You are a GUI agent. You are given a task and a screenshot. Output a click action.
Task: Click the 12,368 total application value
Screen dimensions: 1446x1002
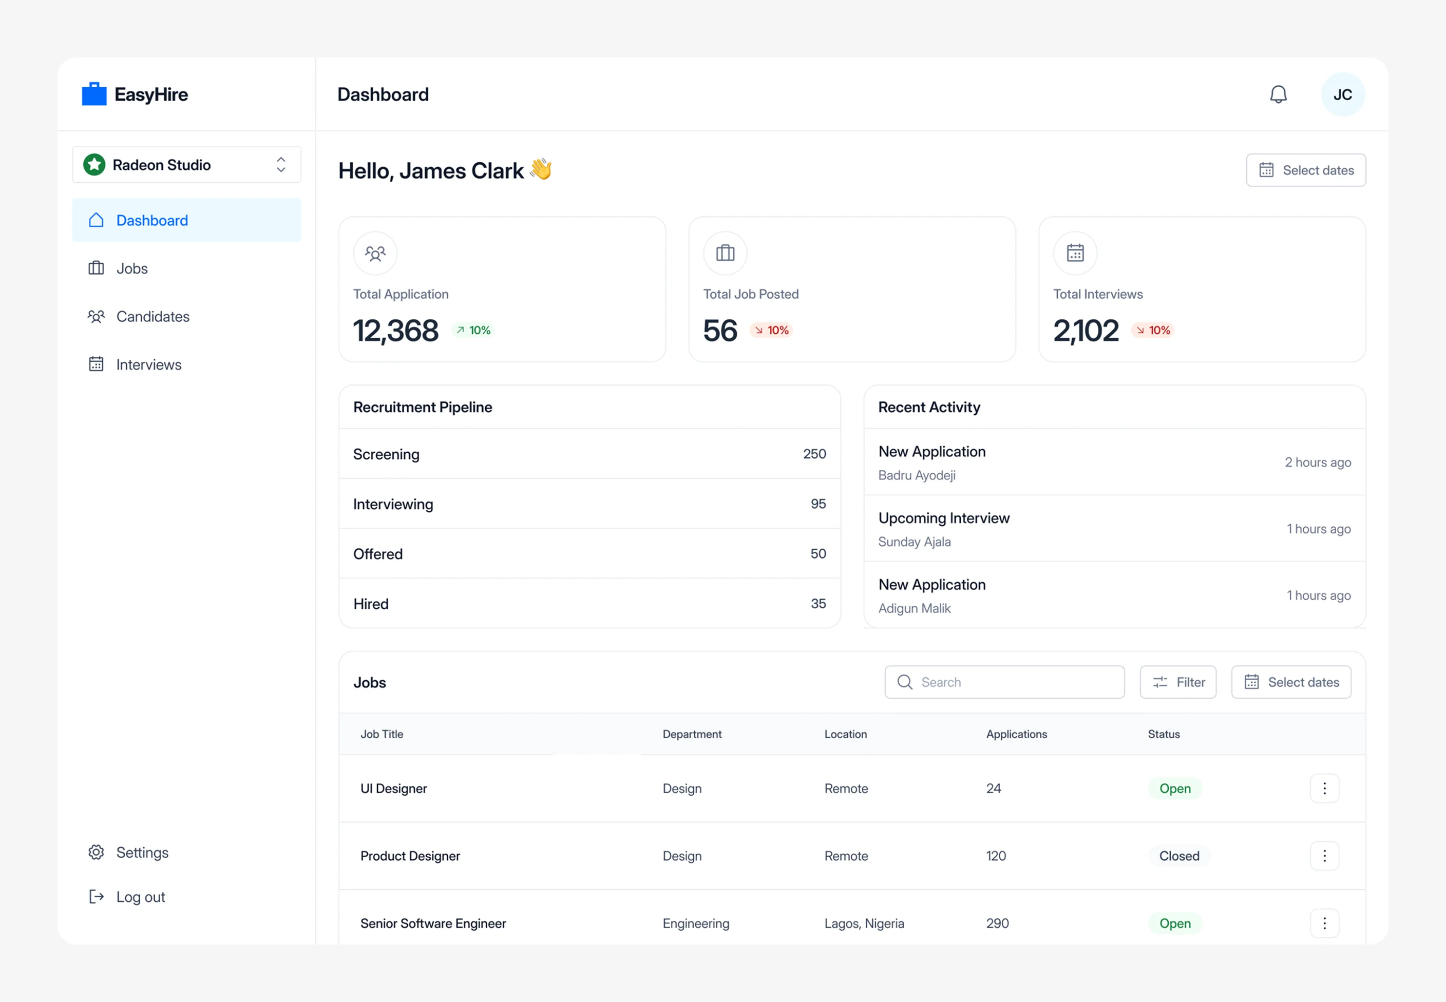pyautogui.click(x=395, y=330)
